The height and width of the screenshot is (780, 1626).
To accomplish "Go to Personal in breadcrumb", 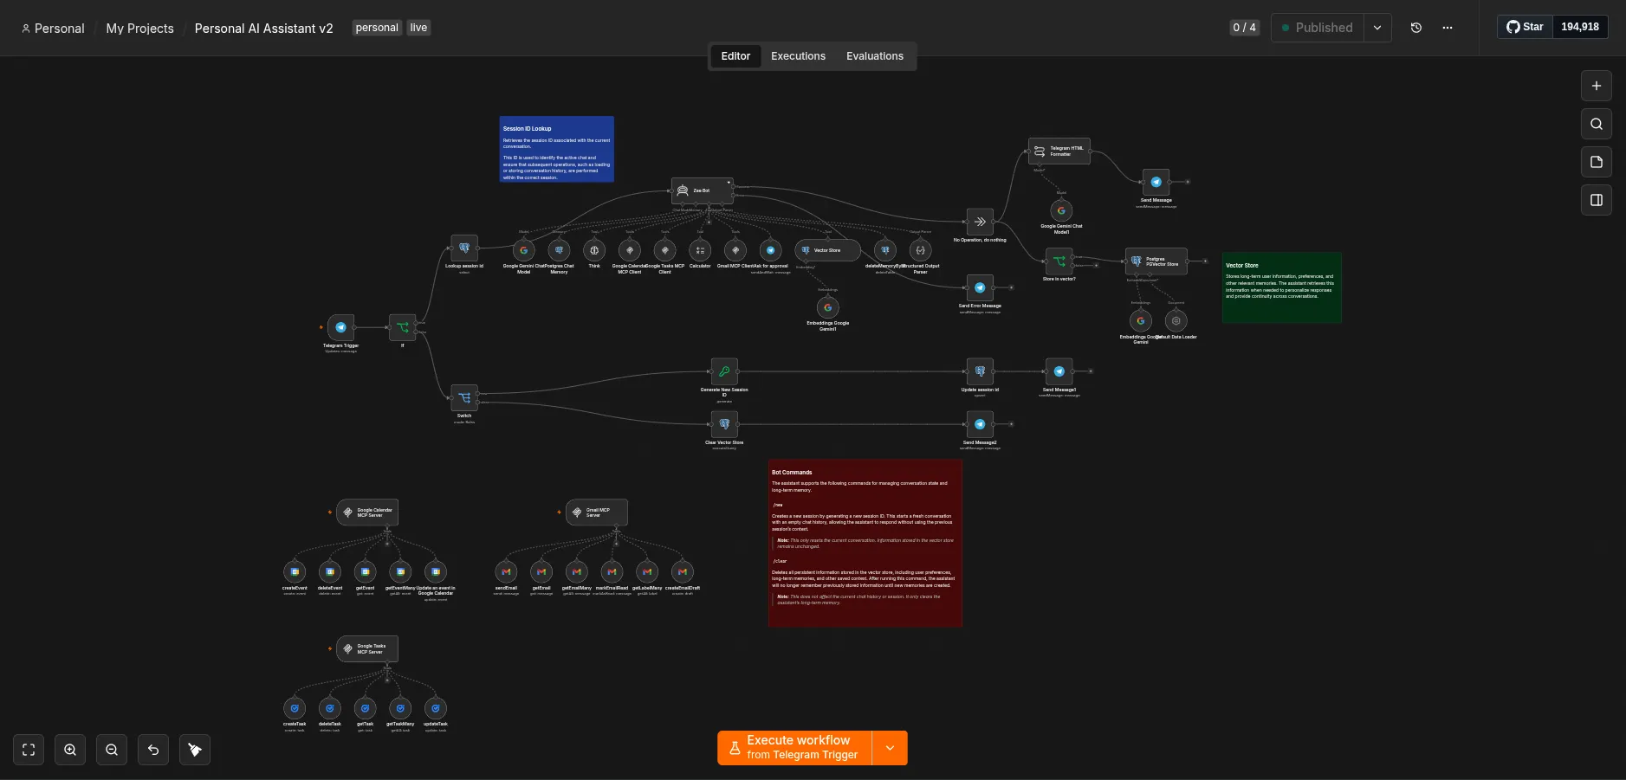I will point(53,29).
